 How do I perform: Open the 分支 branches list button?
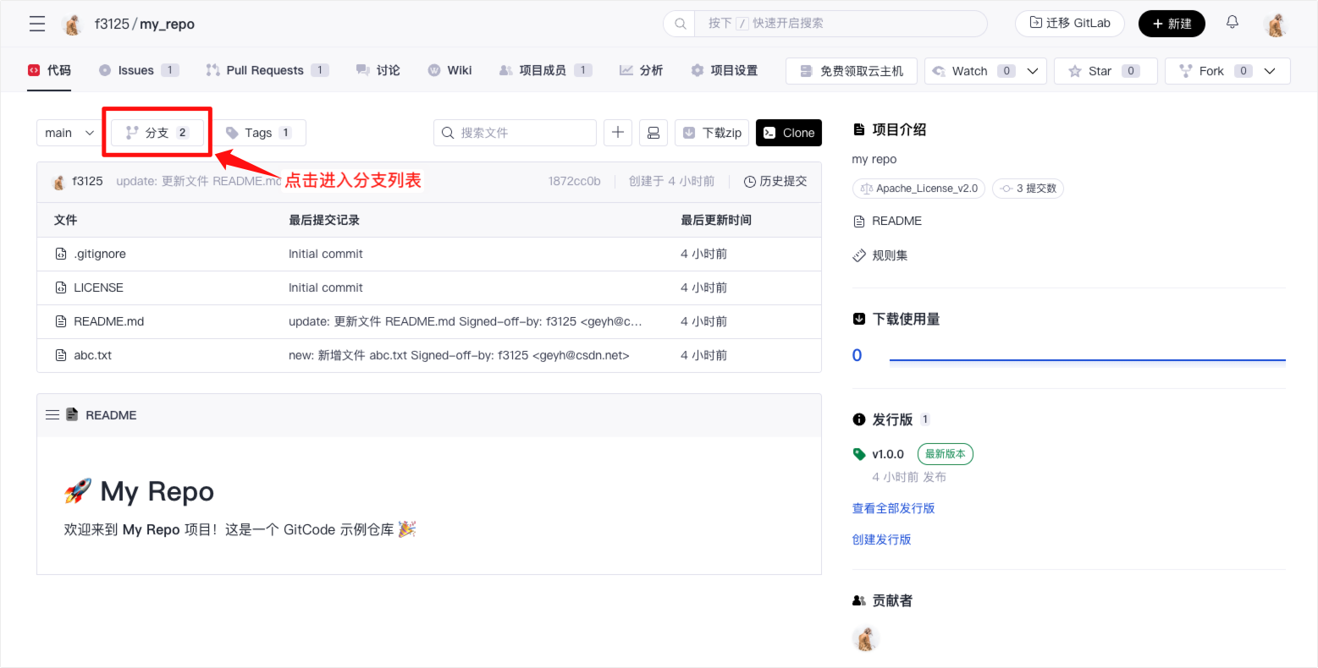click(x=157, y=133)
